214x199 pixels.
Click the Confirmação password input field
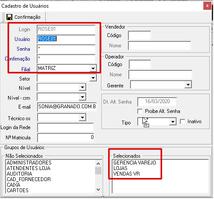[66, 59]
